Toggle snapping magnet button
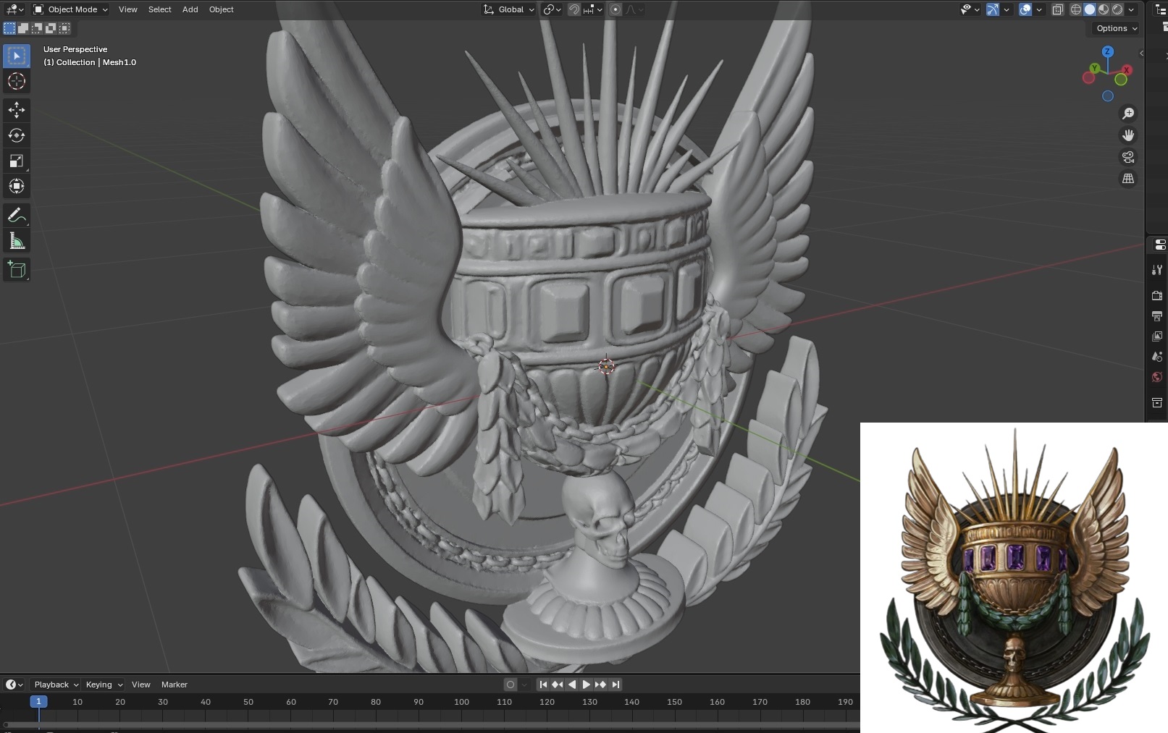Viewport: 1168px width, 733px height. (574, 9)
